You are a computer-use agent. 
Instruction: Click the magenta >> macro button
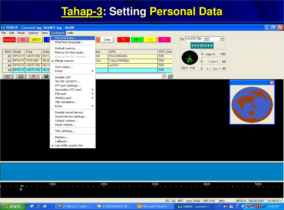pyautogui.click(x=164, y=39)
